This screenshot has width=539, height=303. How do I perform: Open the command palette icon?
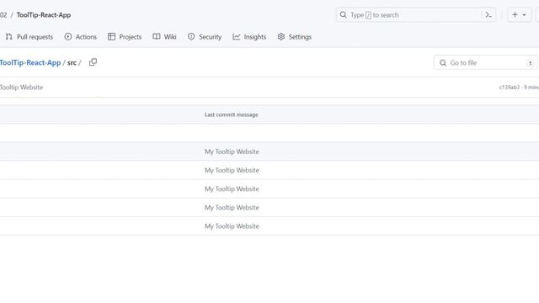[488, 15]
